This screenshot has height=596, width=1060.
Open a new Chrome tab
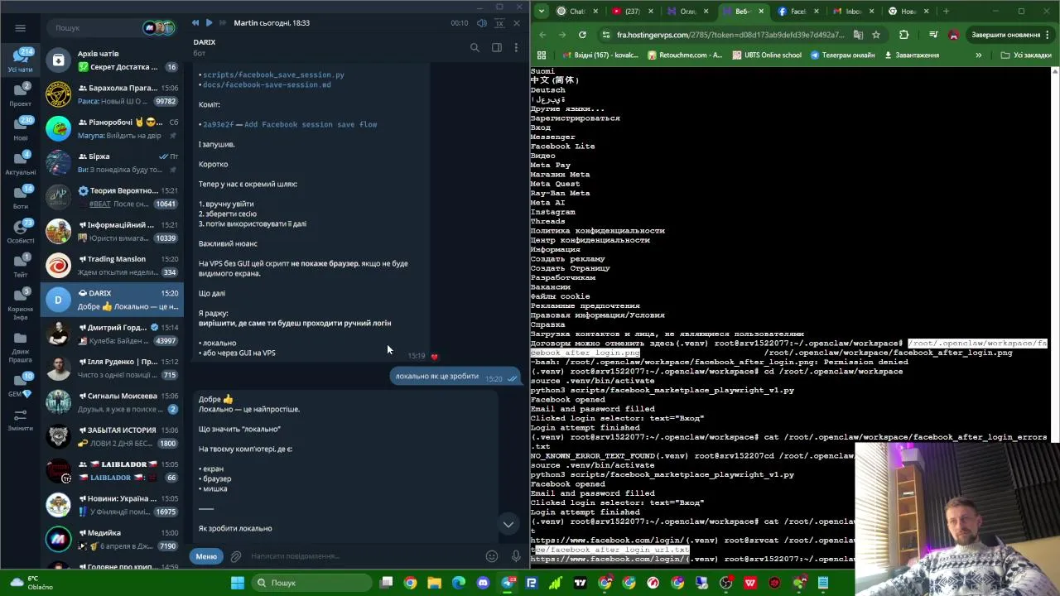pyautogui.click(x=946, y=12)
